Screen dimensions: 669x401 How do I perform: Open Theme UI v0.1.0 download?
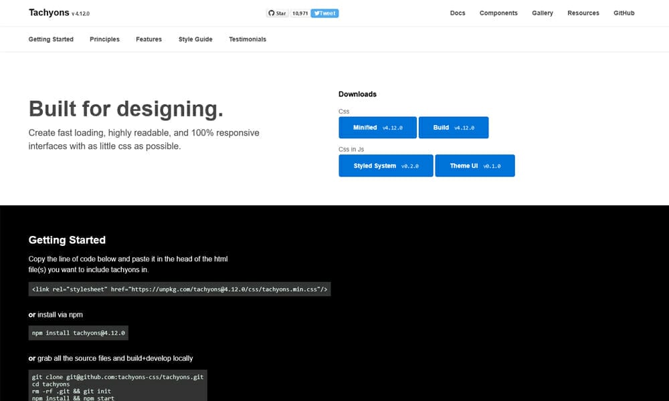point(475,166)
